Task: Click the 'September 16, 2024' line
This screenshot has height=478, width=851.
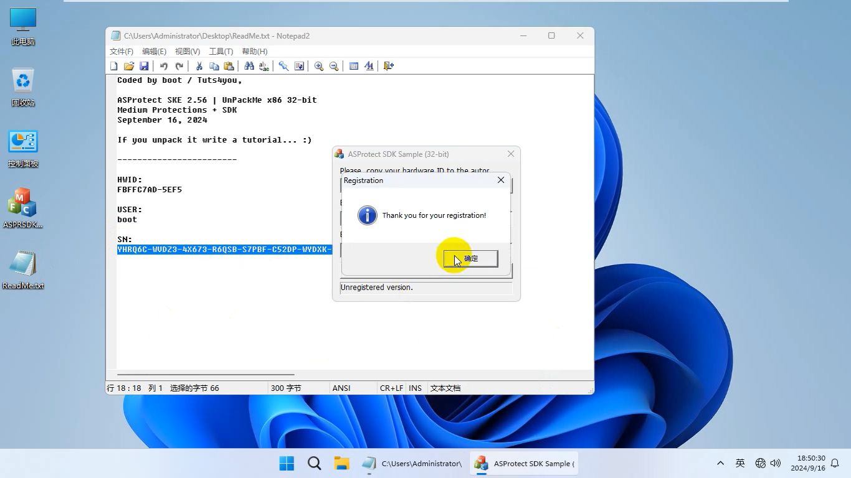Action: pyautogui.click(x=162, y=120)
